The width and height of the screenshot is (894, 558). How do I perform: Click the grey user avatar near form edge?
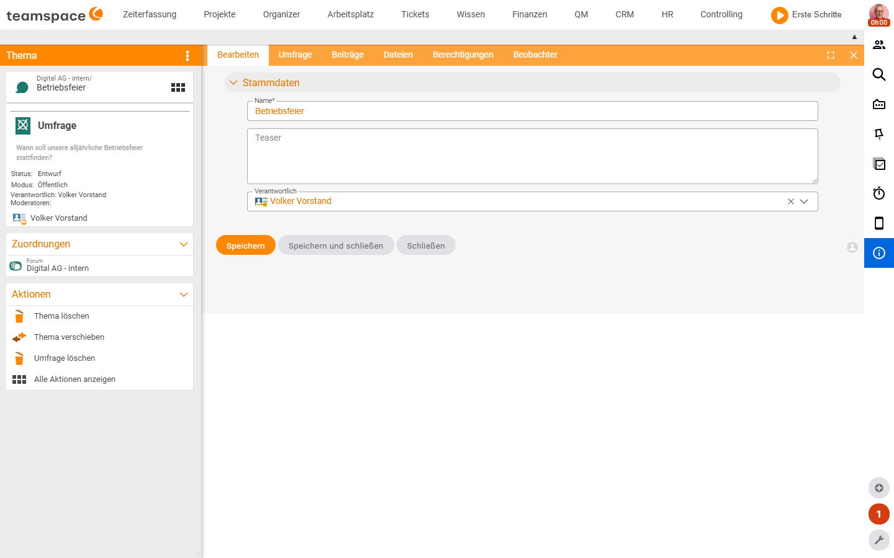[x=852, y=247]
